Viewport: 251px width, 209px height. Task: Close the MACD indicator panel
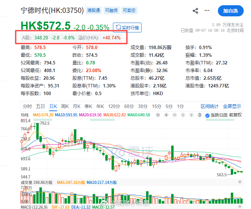click(x=240, y=207)
